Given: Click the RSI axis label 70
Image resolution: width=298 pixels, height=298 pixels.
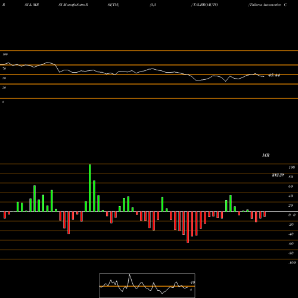Looking at the screenshot, I should [4, 69].
